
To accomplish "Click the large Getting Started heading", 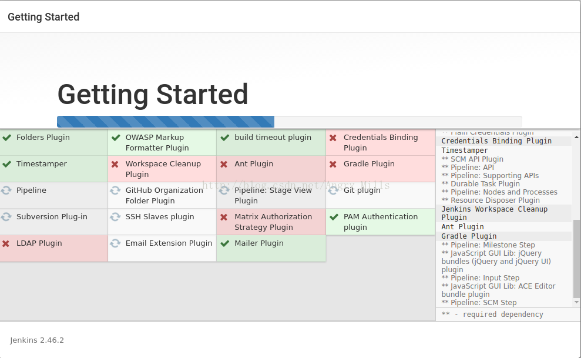I will click(x=153, y=95).
